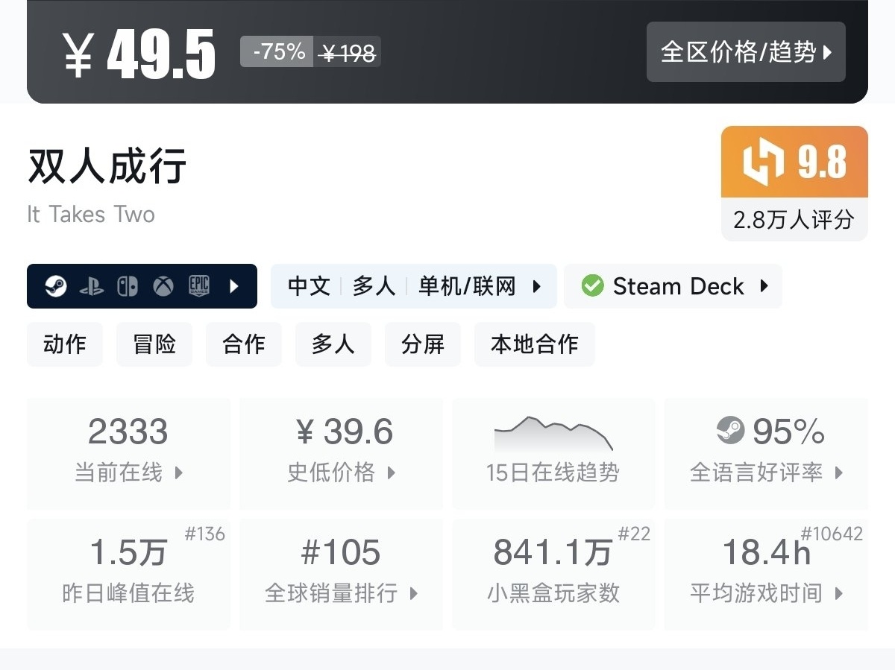This screenshot has height=670, width=895.
Task: Expand the language and multiplayer info arrow
Action: click(x=536, y=286)
